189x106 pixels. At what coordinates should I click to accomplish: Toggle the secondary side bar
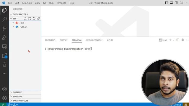[176, 3]
